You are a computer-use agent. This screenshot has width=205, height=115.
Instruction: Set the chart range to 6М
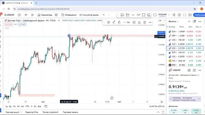[22, 106]
